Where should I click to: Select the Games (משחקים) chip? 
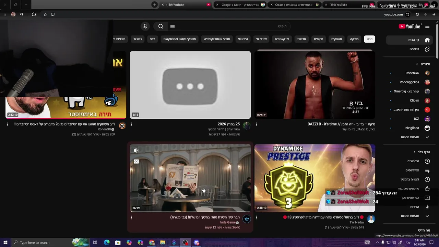point(336,39)
